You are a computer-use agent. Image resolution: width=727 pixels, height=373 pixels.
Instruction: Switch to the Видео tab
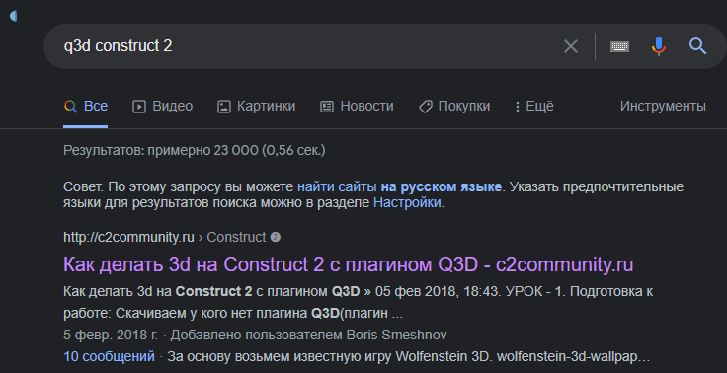[x=162, y=107]
